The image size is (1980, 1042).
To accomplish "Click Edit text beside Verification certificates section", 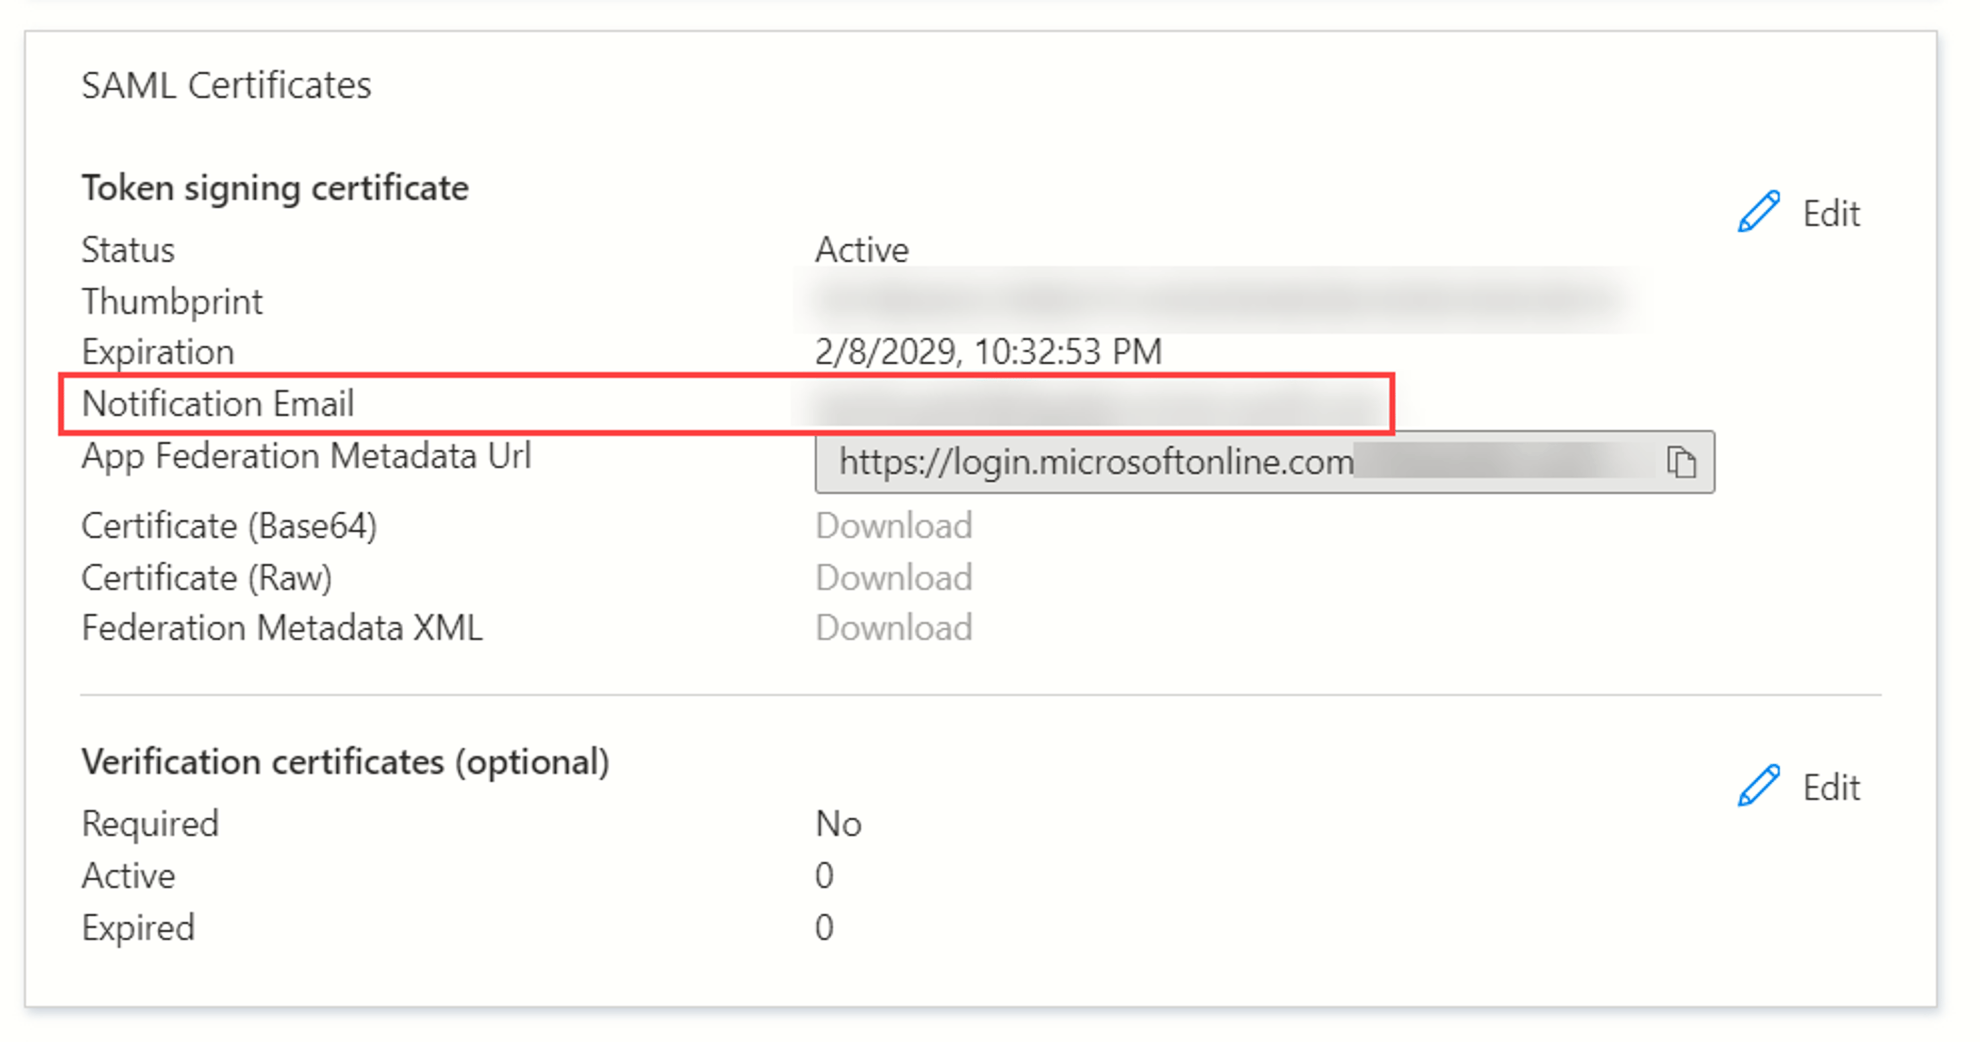I will (1831, 787).
